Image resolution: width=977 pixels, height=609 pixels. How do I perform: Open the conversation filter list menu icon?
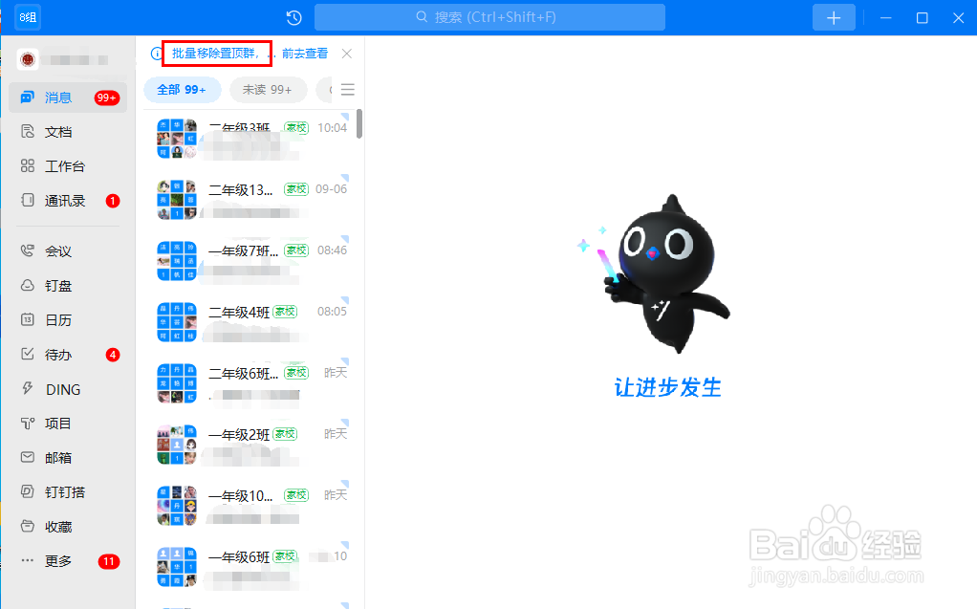tap(348, 90)
